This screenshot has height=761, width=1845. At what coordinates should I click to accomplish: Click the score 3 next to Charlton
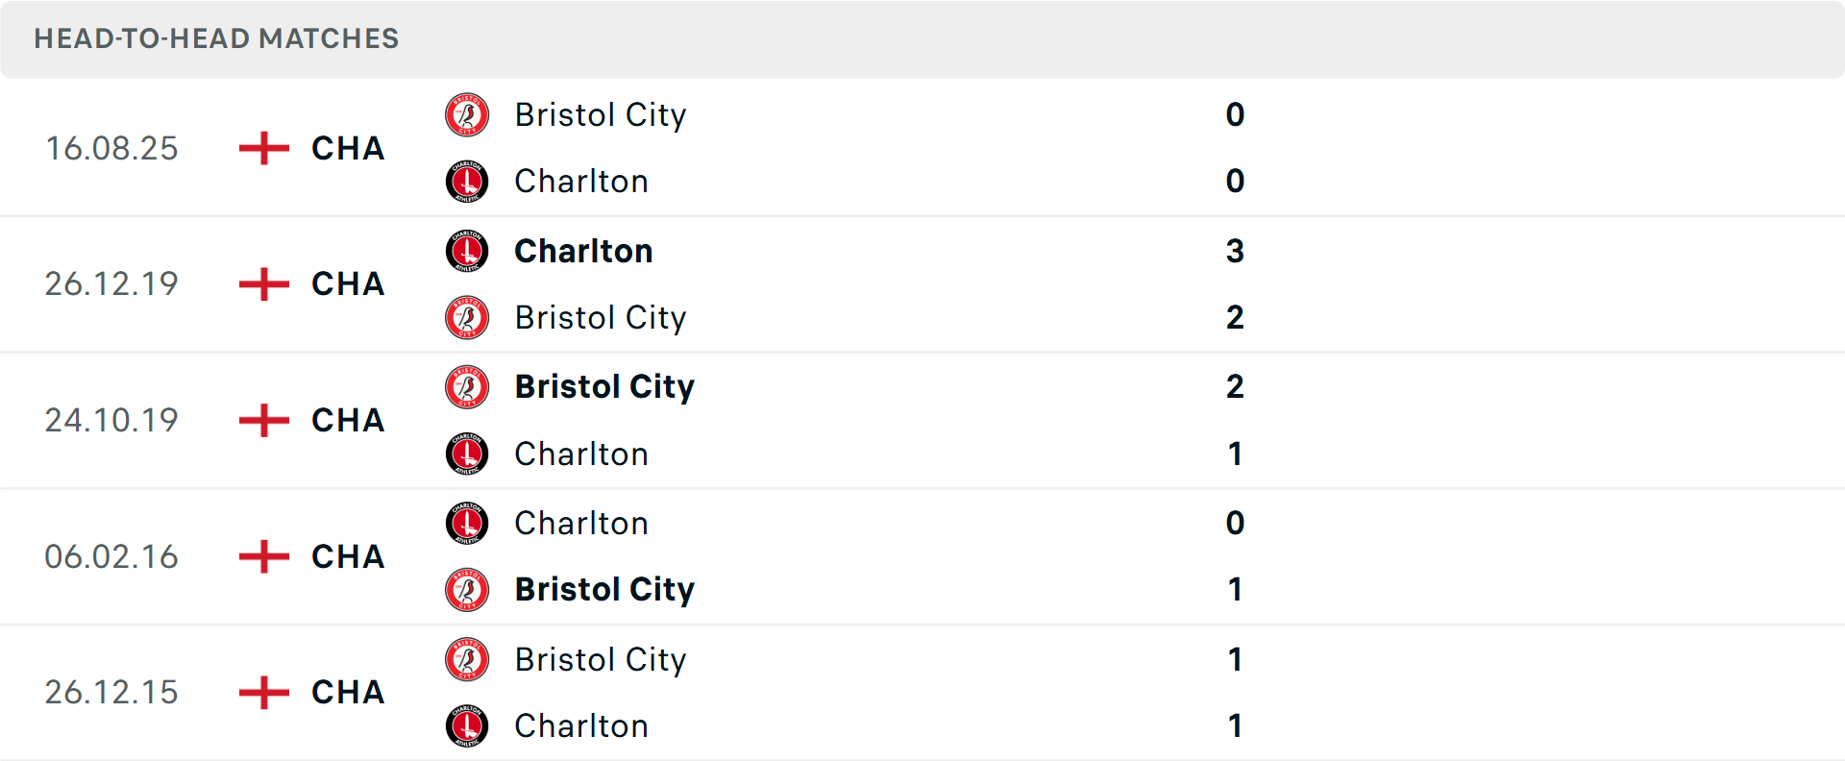(x=1236, y=251)
